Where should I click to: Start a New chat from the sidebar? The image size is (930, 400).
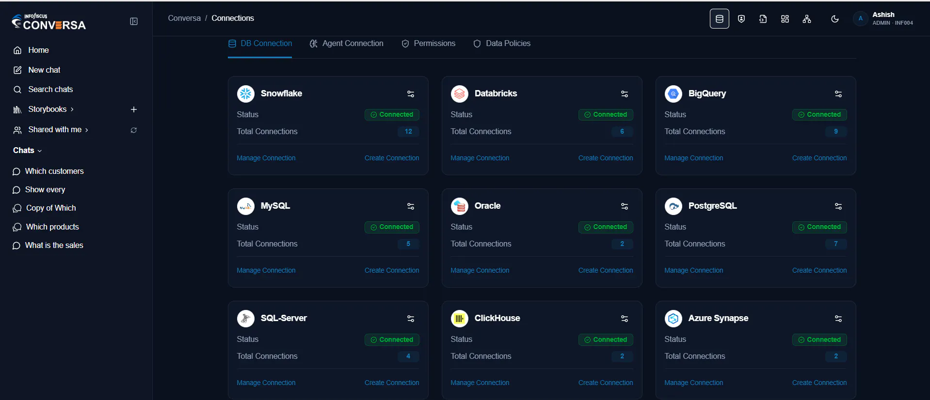click(x=37, y=70)
